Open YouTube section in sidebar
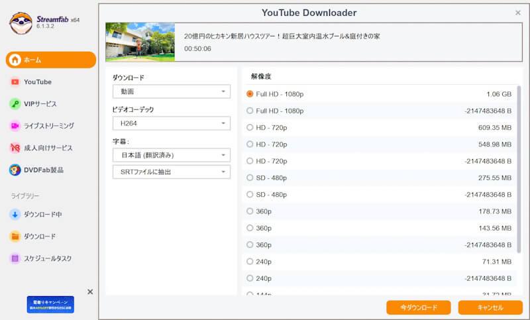This screenshot has width=530, height=320. [38, 81]
